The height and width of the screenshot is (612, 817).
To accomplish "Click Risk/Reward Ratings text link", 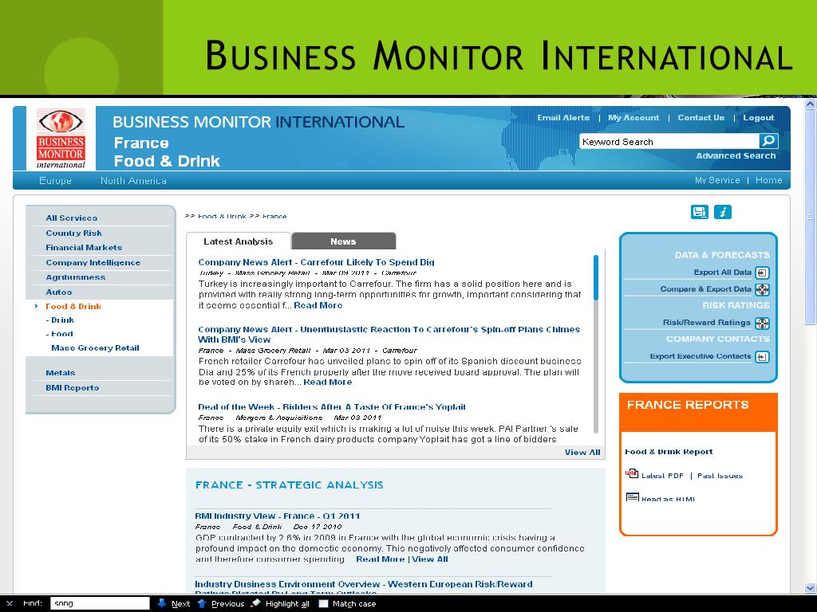I will pos(707,323).
